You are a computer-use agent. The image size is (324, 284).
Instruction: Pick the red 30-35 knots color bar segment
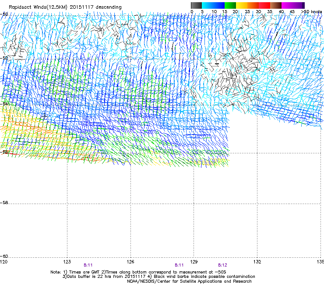[x=264, y=5]
